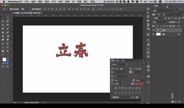Open the Character panel dock icon
Screen dimensions: 184x108
148,62
